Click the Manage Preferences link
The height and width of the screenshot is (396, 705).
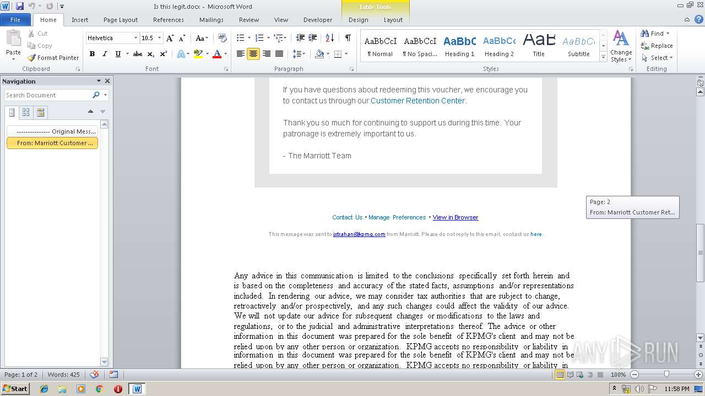click(397, 217)
